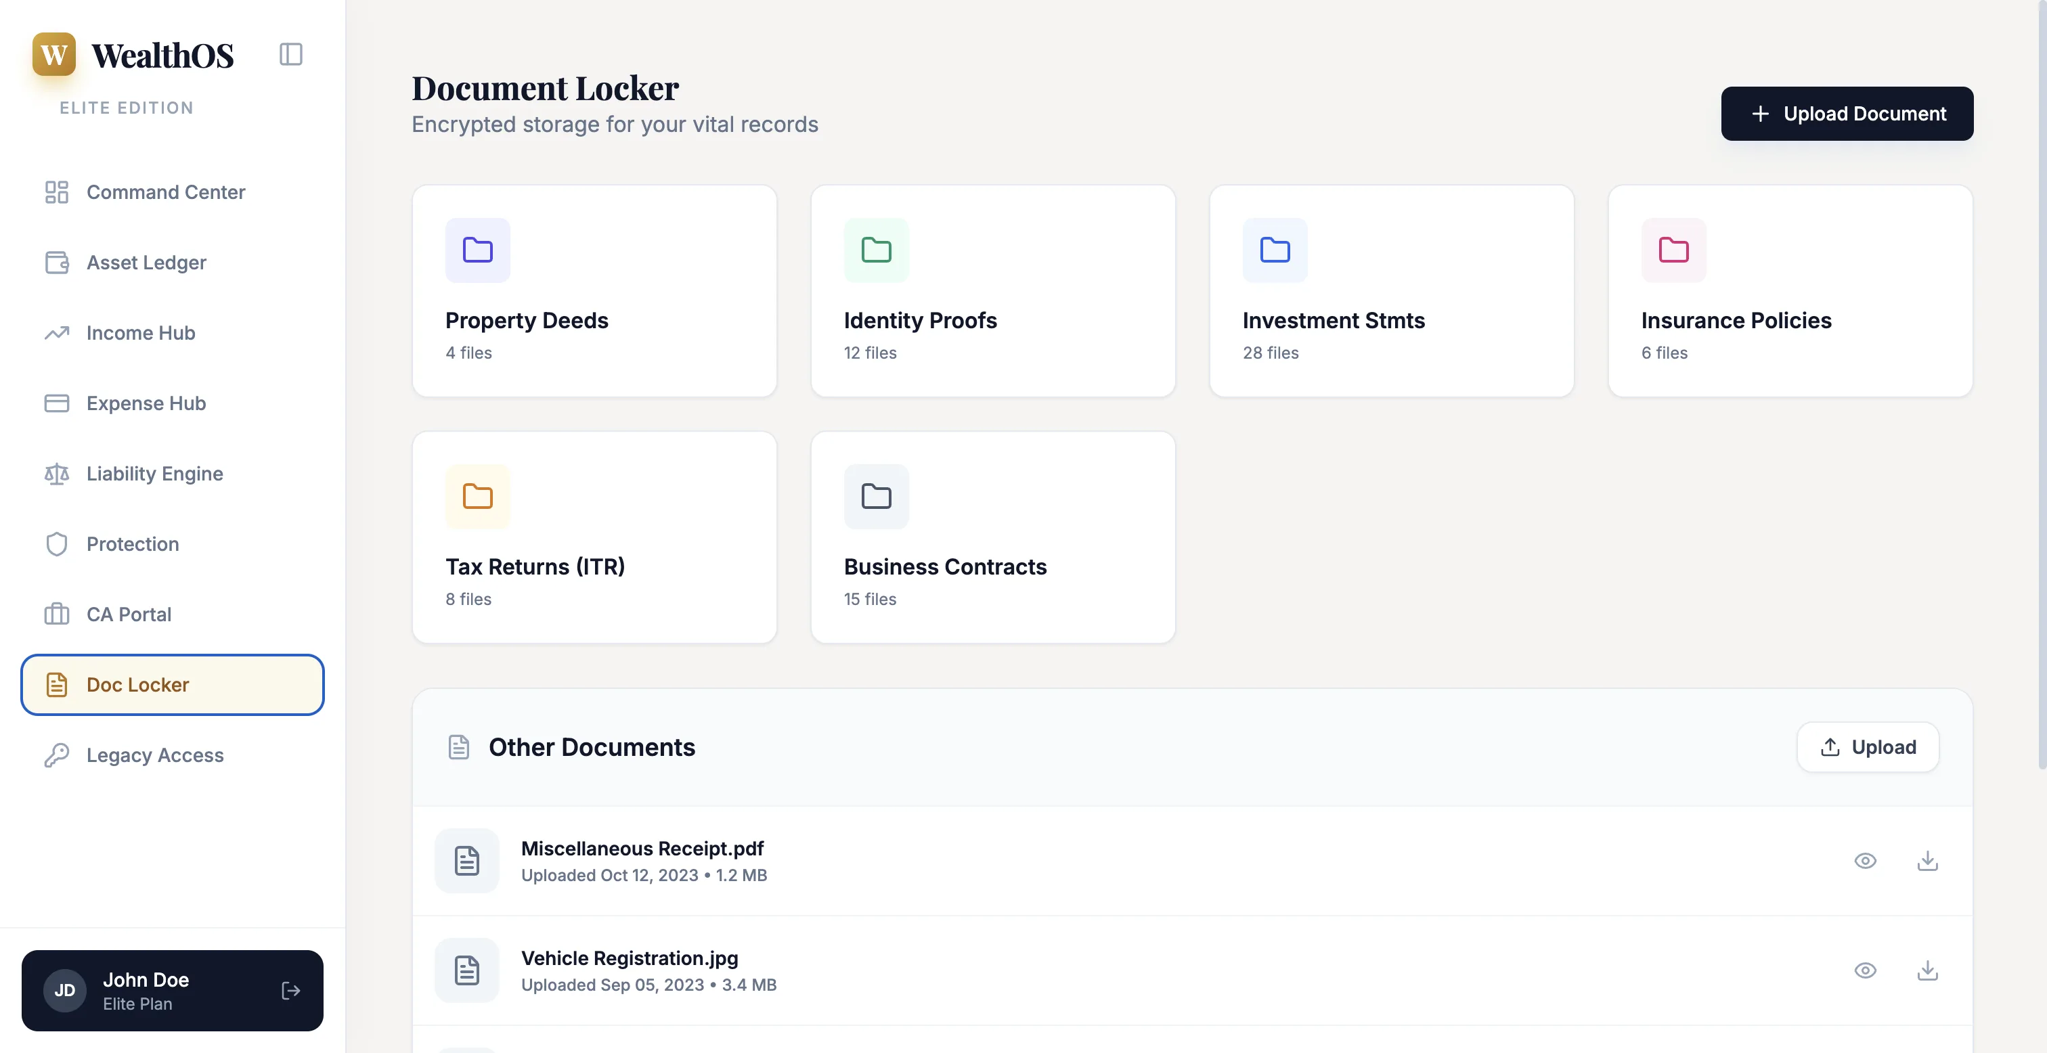Viewport: 2047px width, 1053px height.
Task: Click the '6 files' count under Insurance Policies
Action: pyautogui.click(x=1664, y=353)
